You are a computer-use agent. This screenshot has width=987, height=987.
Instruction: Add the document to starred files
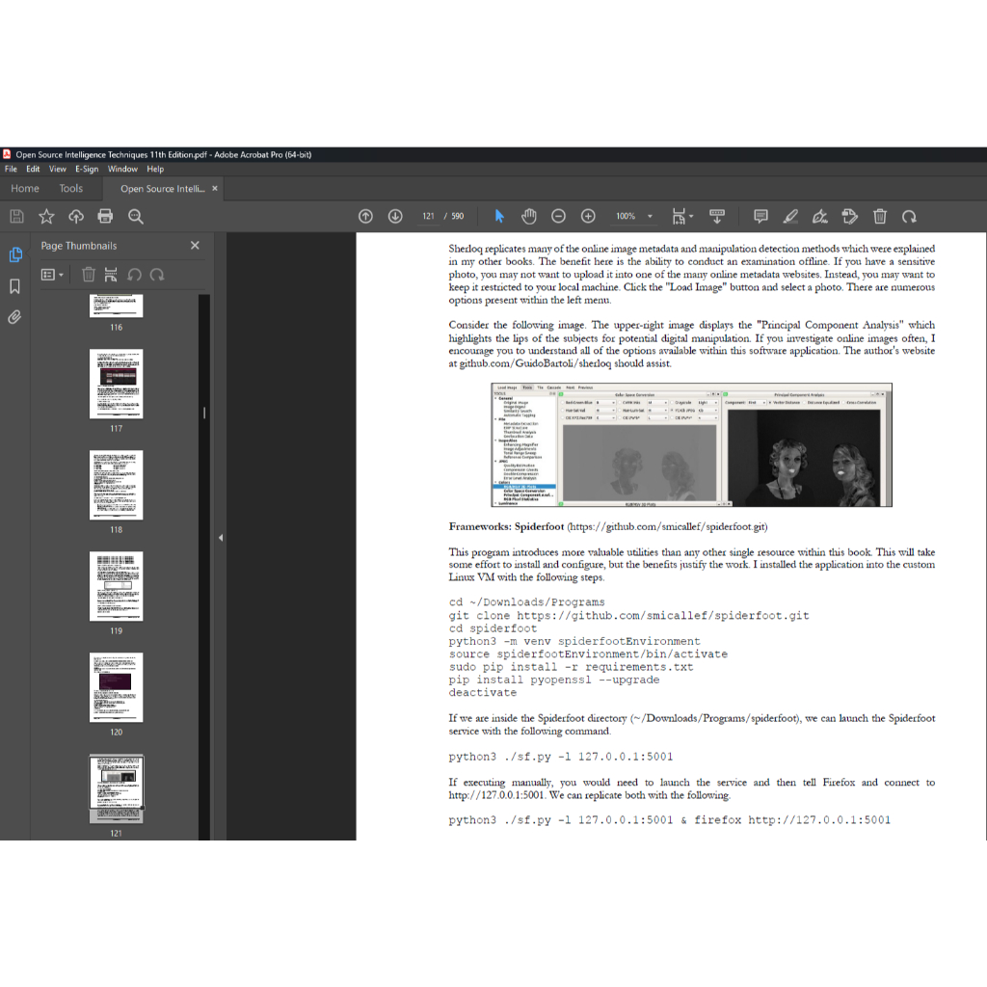pyautogui.click(x=46, y=217)
